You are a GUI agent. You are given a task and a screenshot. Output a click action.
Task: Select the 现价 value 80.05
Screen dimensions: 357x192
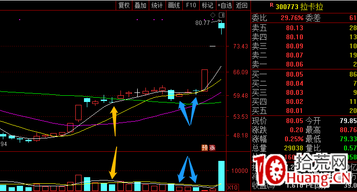tap(295, 121)
